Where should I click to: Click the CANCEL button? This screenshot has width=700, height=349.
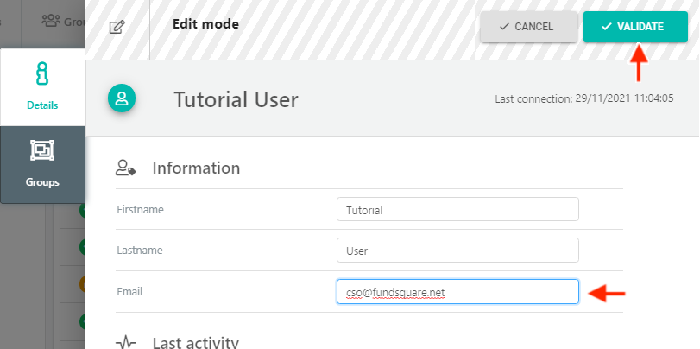pyautogui.click(x=528, y=27)
